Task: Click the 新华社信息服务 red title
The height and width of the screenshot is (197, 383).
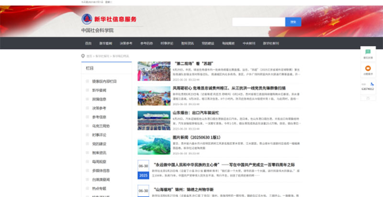Action: click(x=115, y=19)
